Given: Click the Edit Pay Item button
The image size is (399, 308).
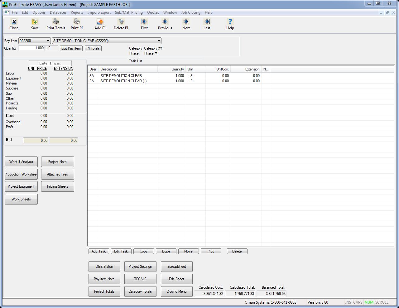Looking at the screenshot, I should (x=71, y=48).
